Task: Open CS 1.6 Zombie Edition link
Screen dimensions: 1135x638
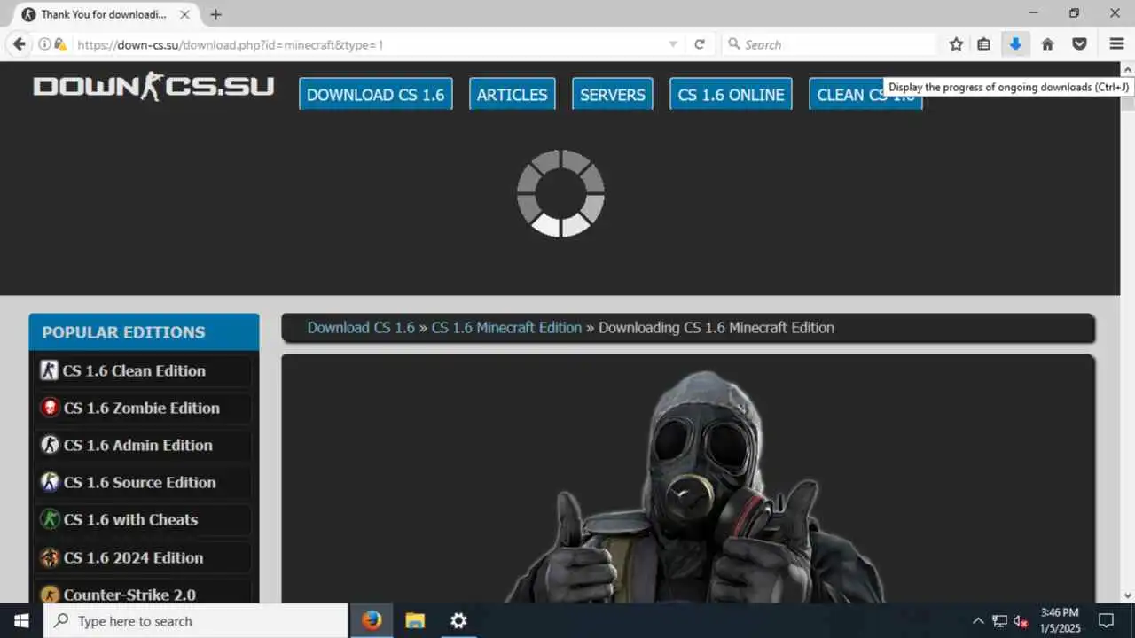Action: [142, 408]
